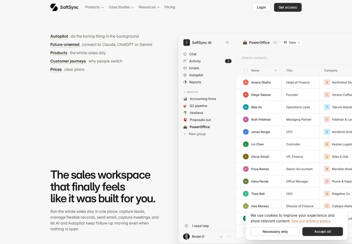Screen dimensions: 352x244
Task: Click the Autopilot feature link
Action: [59, 36]
